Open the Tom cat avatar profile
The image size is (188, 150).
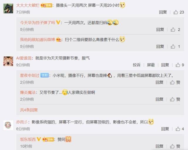[8, 9]
